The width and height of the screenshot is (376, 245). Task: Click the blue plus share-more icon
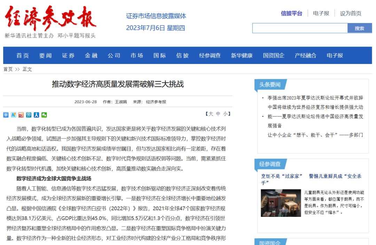pyautogui.click(x=6, y=115)
